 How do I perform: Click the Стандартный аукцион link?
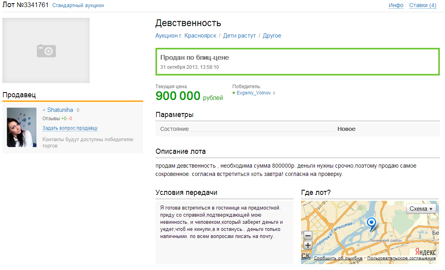[78, 6]
